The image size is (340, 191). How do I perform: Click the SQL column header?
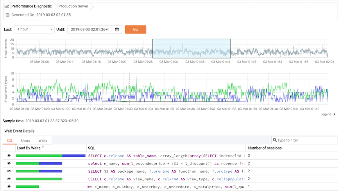pos(91,148)
